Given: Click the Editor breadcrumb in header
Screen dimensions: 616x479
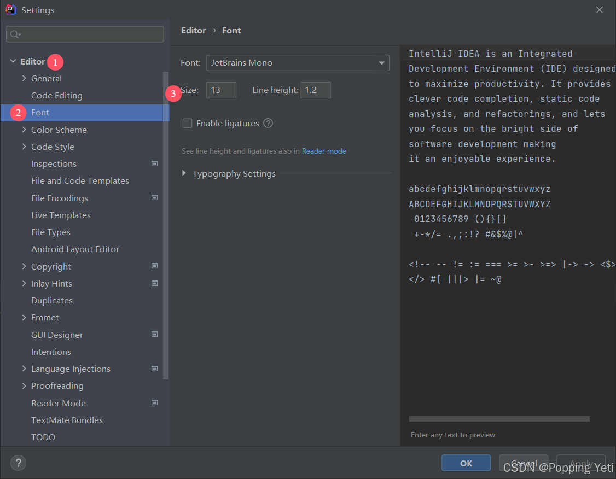Looking at the screenshot, I should 193,30.
